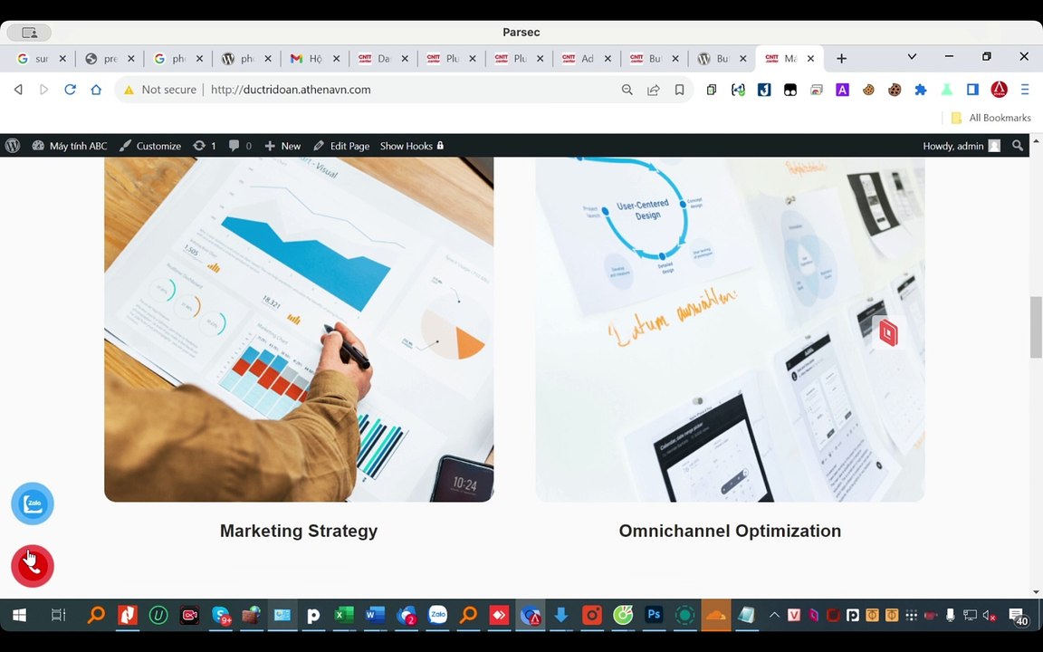Viewport: 1043px width, 652px height.
Task: Click the purple A extension icon
Action: [x=842, y=89]
